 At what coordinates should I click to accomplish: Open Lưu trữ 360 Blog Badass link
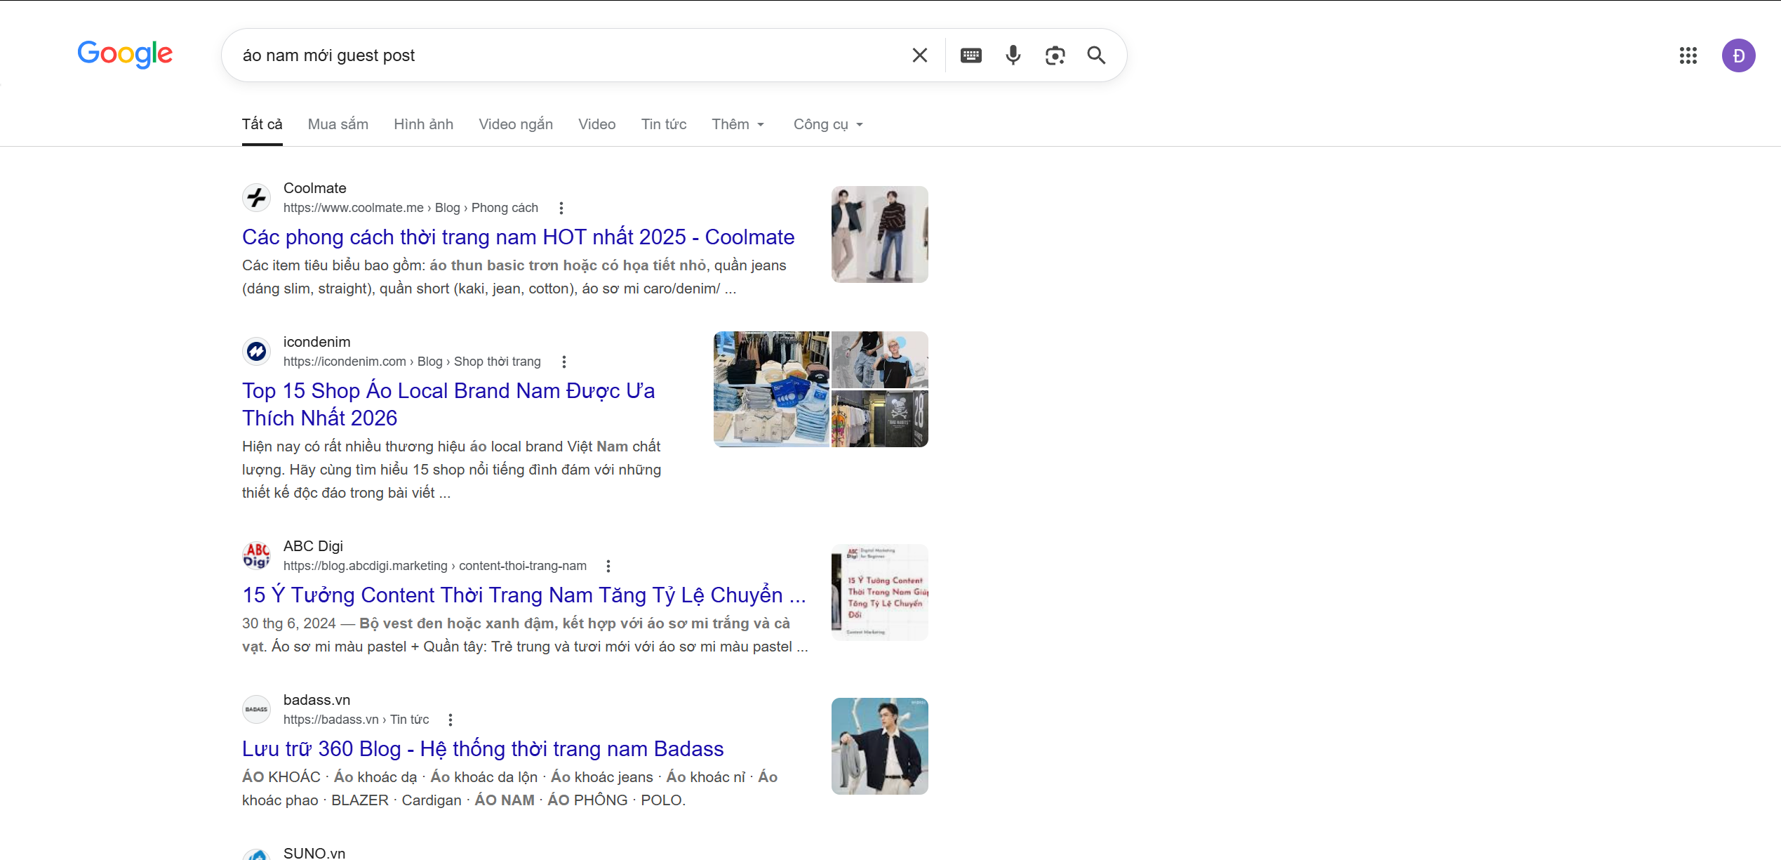click(483, 749)
